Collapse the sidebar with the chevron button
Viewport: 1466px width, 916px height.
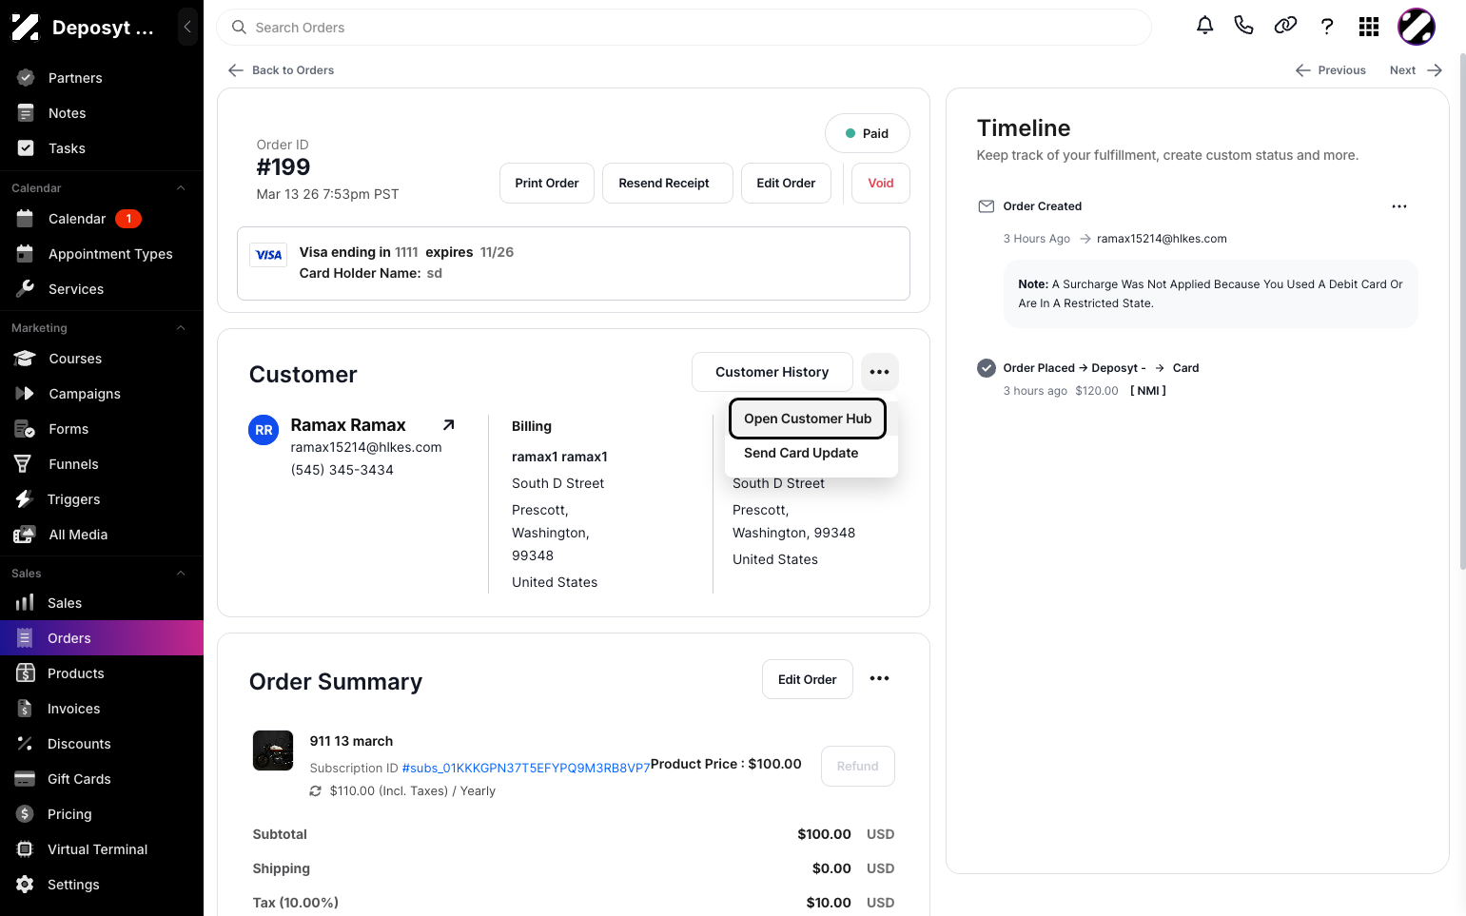pos(187,27)
